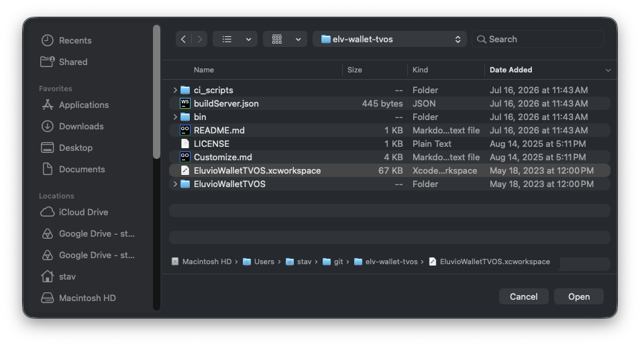Screen dimensions: 640x346
Task: Select the buildServer.json file name
Action: click(226, 103)
